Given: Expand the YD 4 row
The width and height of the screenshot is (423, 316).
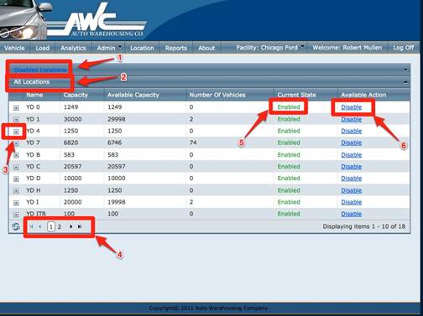Looking at the screenshot, I should pos(16,132).
